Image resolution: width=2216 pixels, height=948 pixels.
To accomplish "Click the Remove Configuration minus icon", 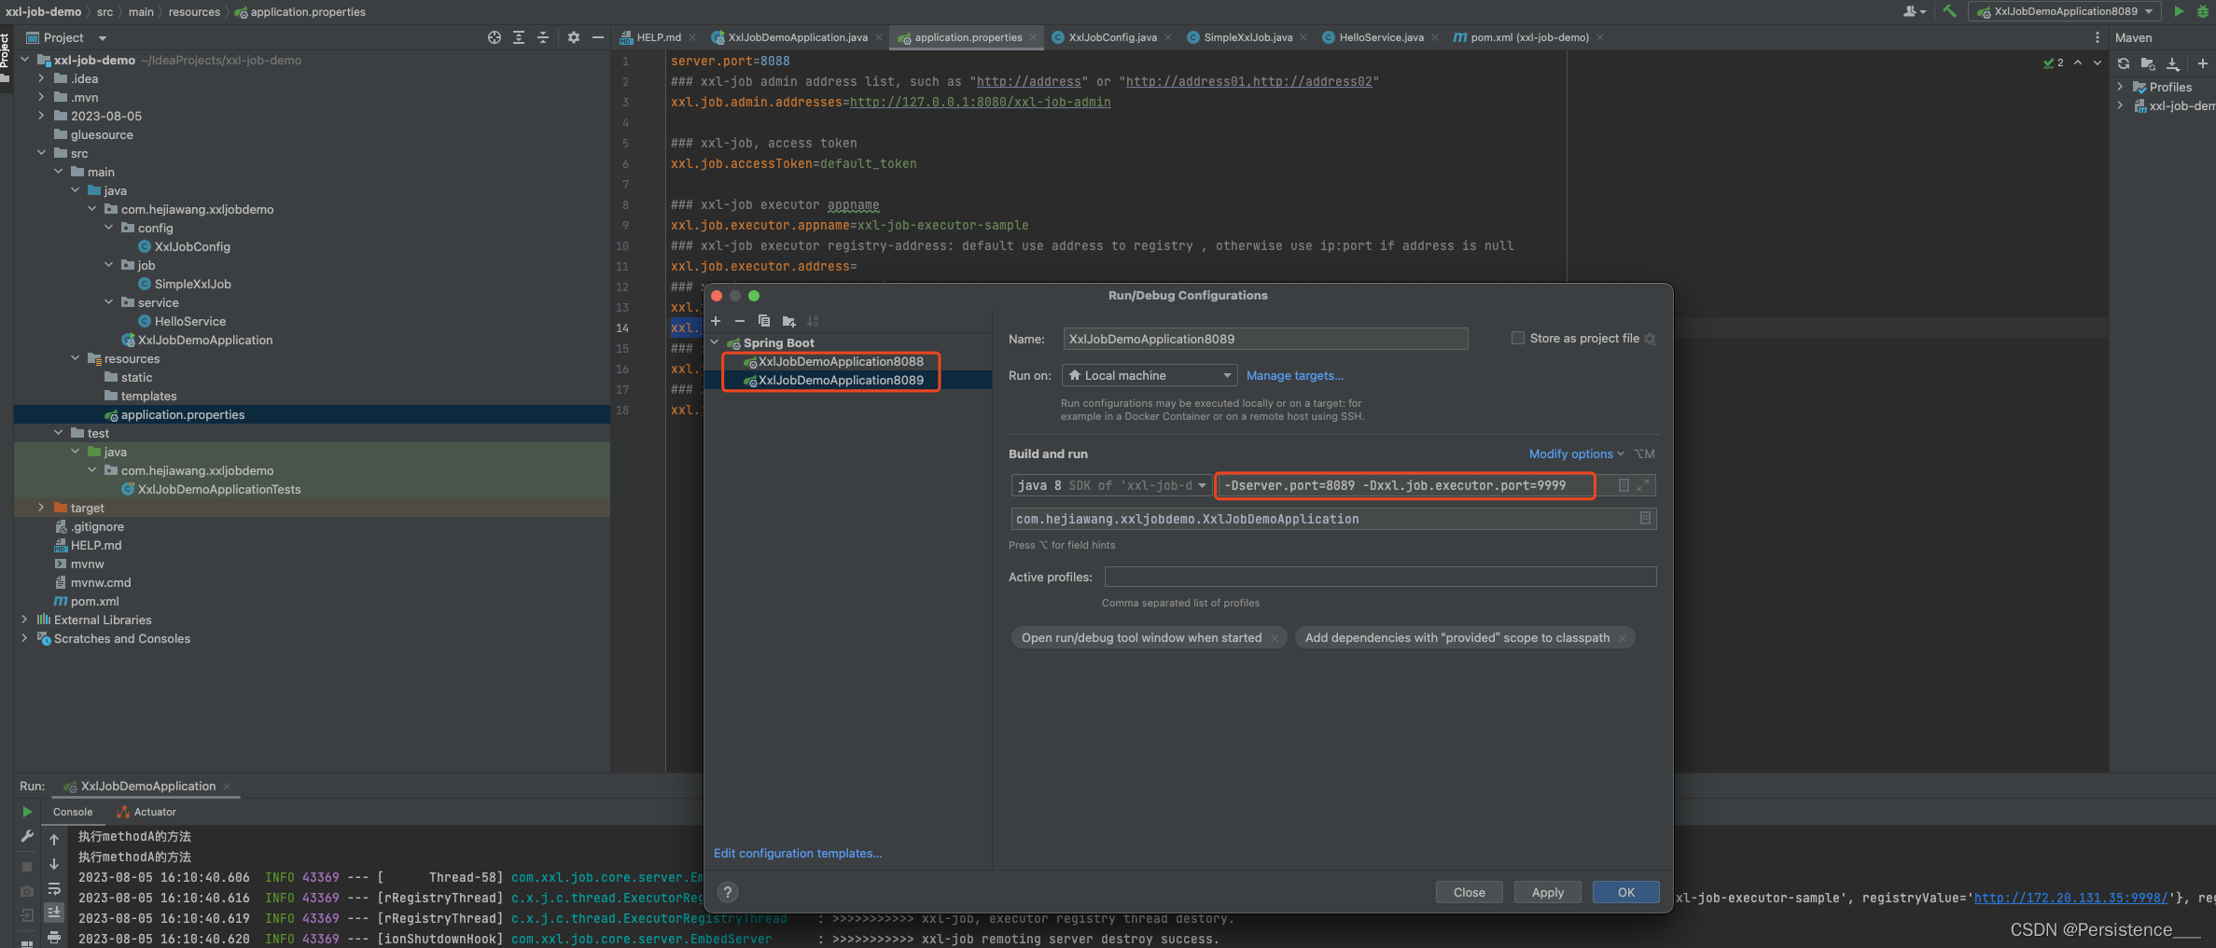I will click(x=740, y=321).
